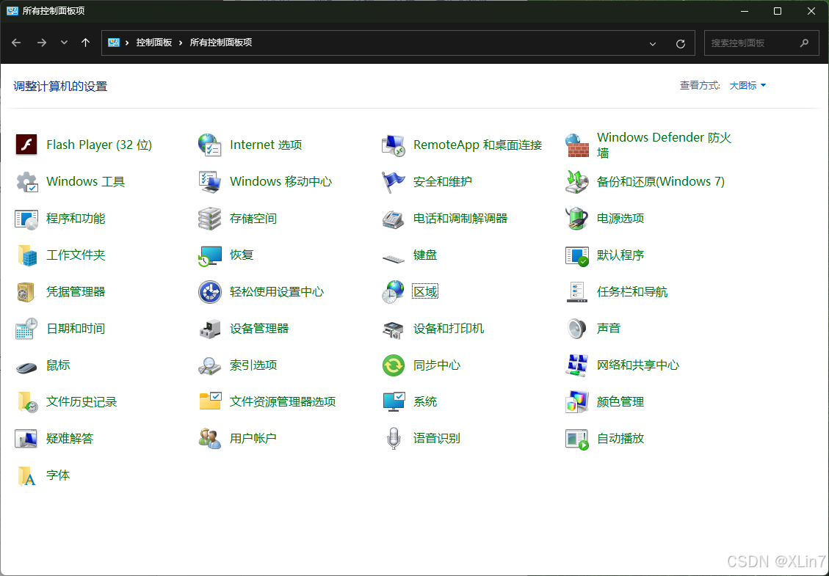The width and height of the screenshot is (829, 576).
Task: Open the recent locations dropdown arrow
Action: [x=64, y=43]
